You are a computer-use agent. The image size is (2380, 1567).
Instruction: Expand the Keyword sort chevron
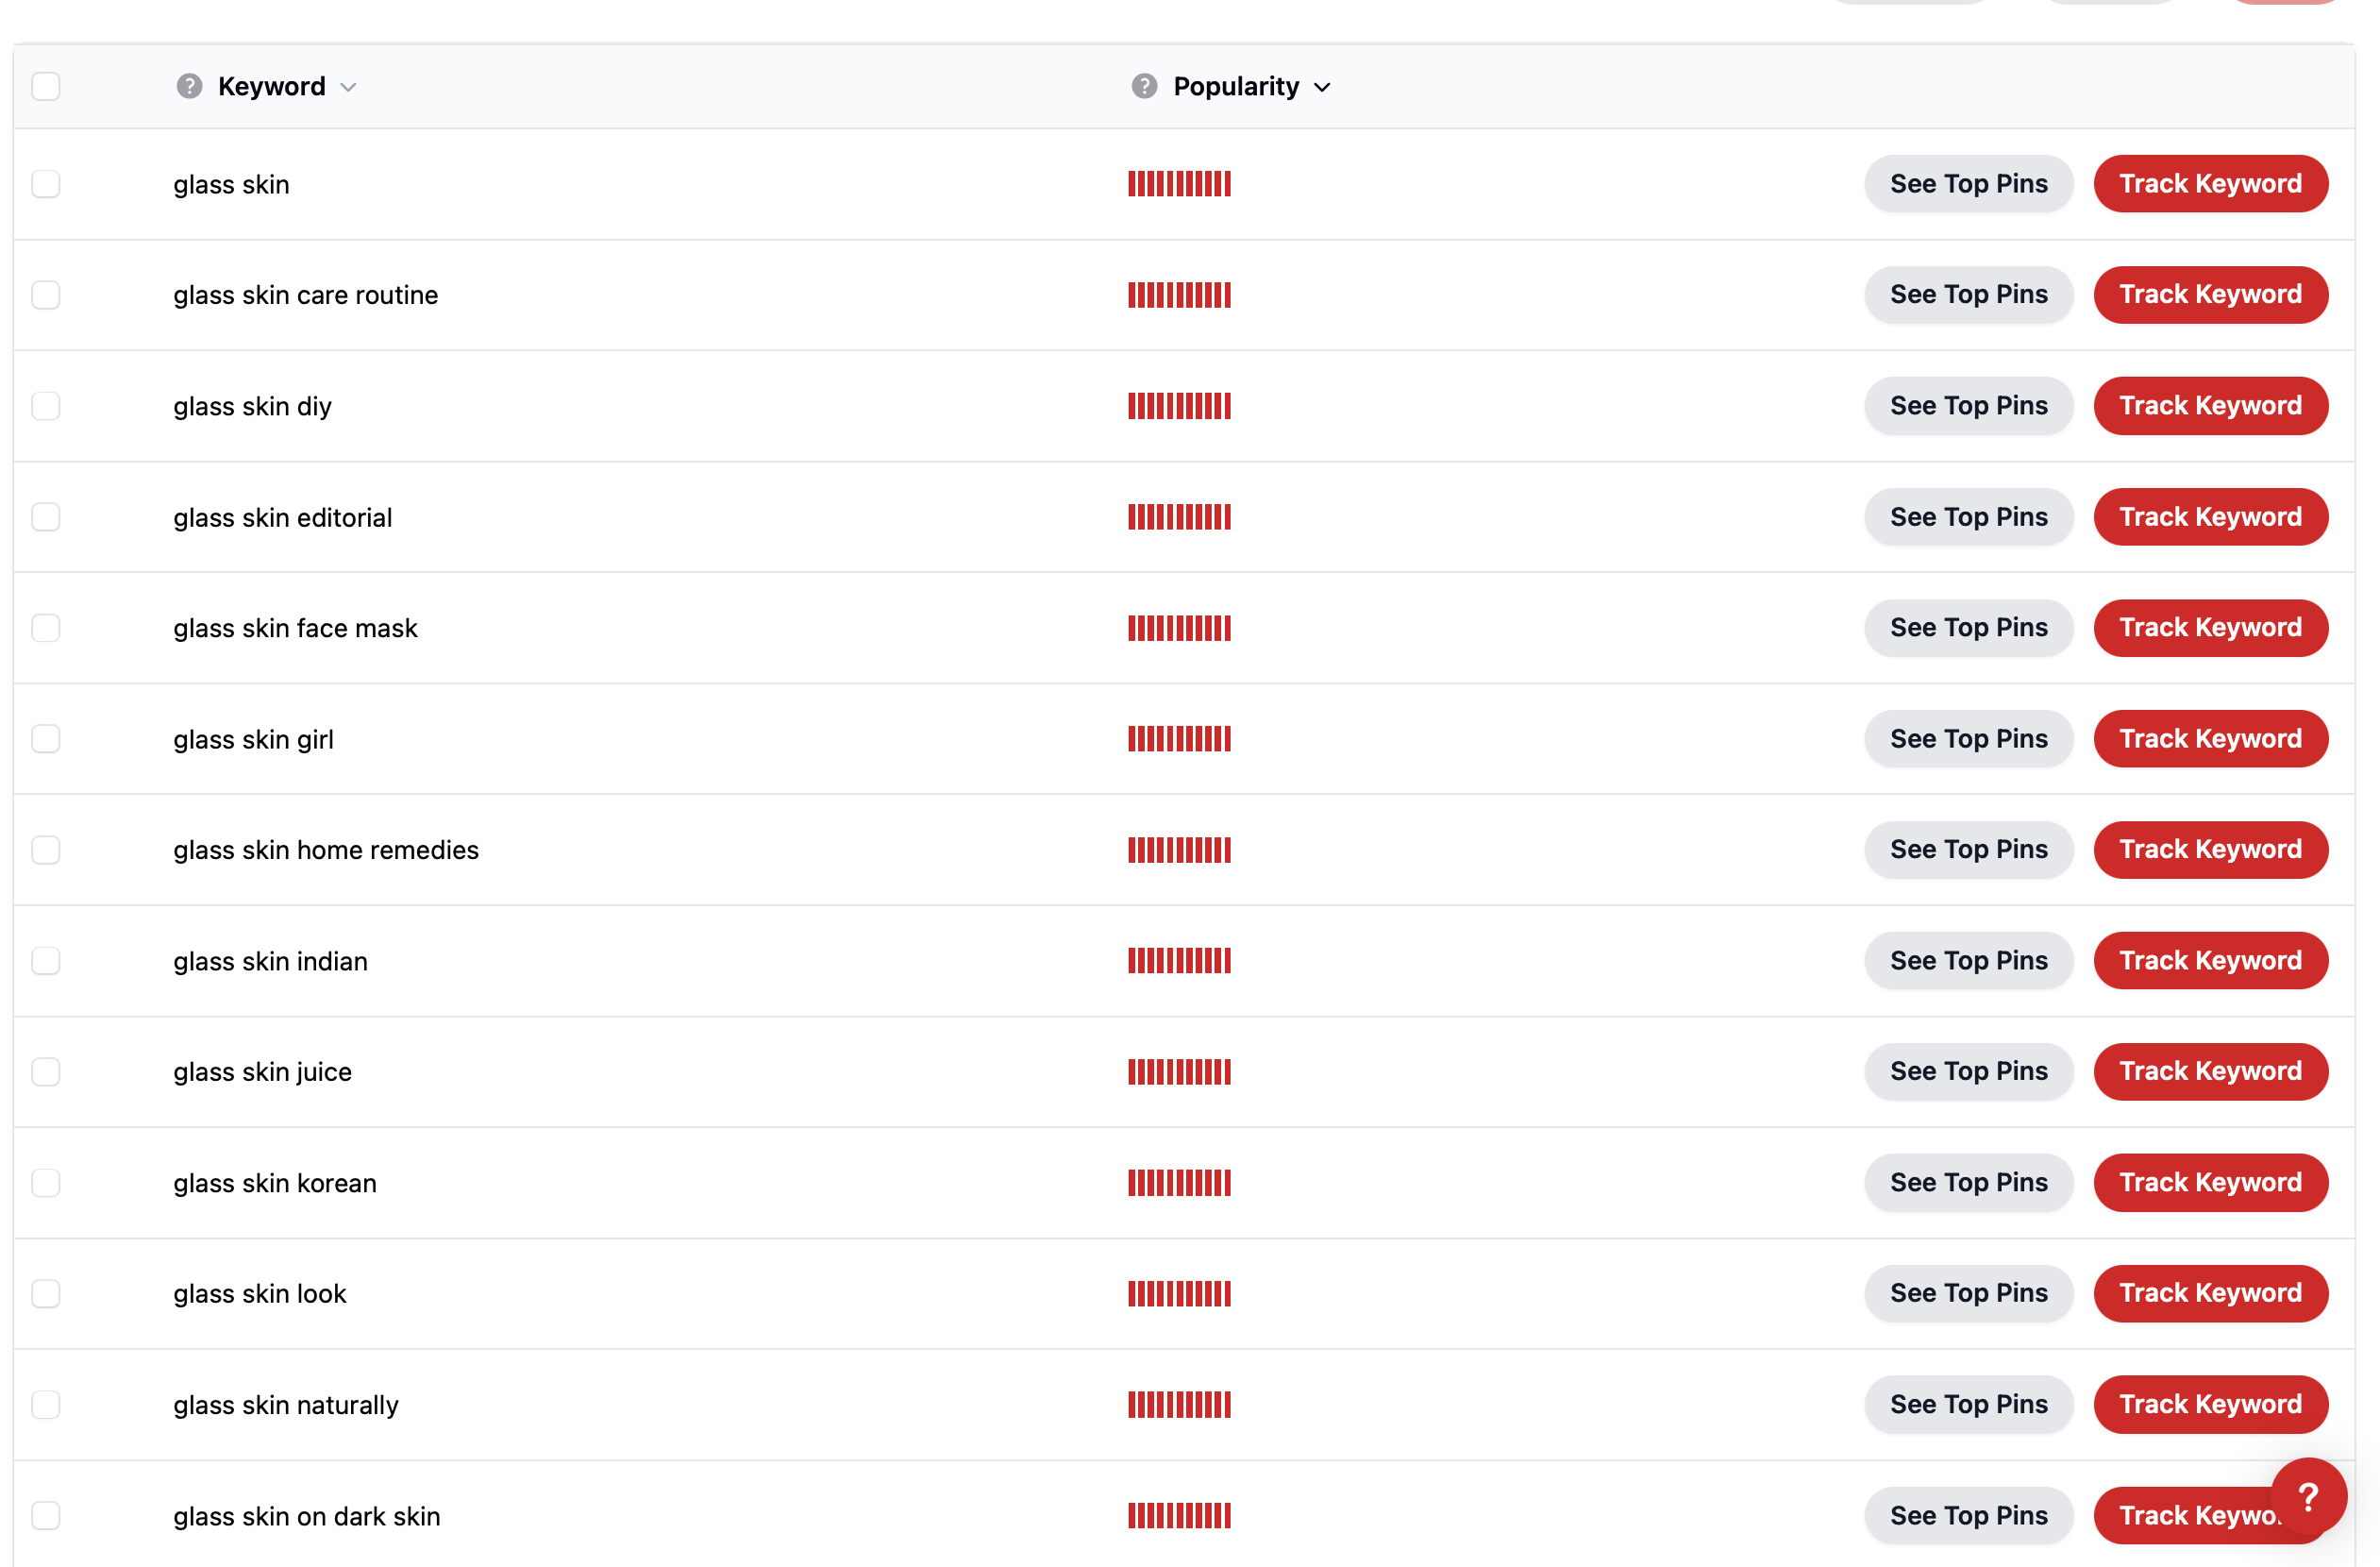348,87
